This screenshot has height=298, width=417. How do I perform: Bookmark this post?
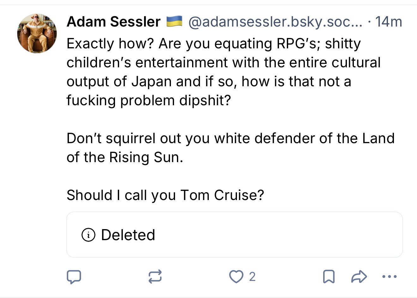329,277
